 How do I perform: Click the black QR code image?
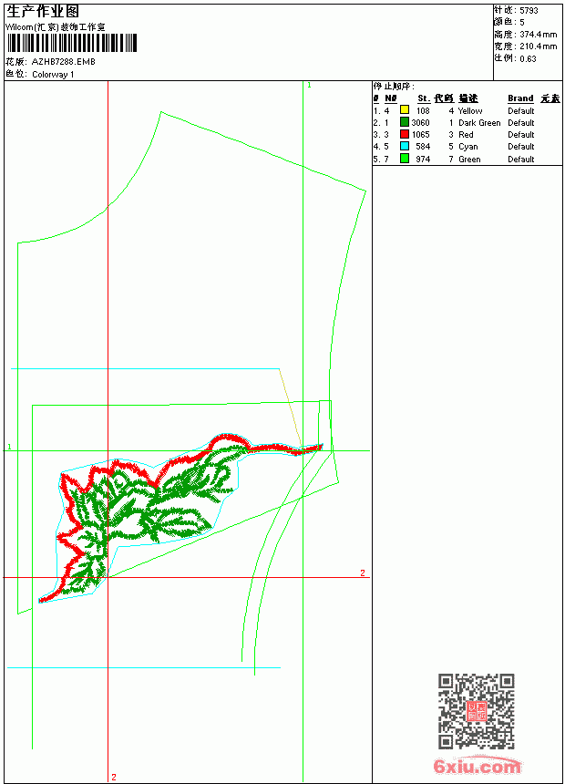pyautogui.click(x=476, y=711)
